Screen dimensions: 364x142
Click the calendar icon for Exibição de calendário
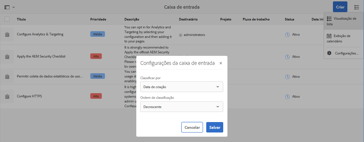[x=329, y=36]
